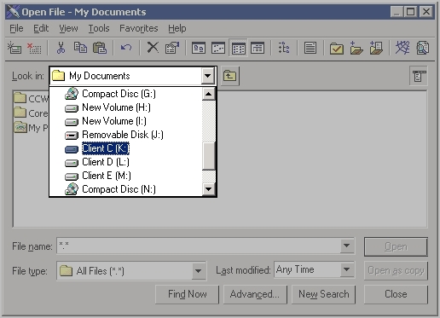The width and height of the screenshot is (440, 318).
Task: Open the Last modified dropdown
Action: coord(347,269)
